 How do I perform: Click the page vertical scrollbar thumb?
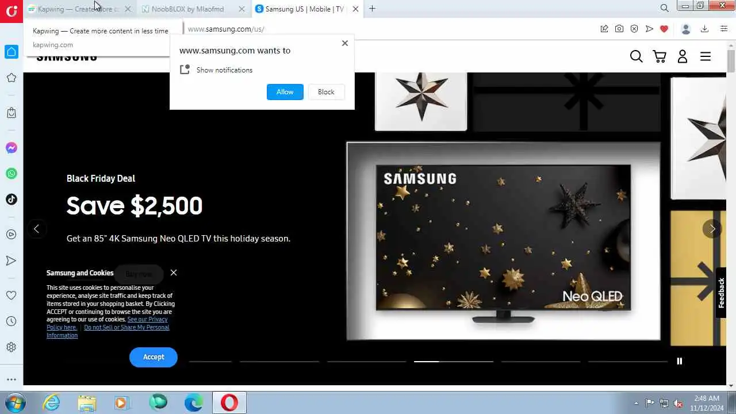731,62
